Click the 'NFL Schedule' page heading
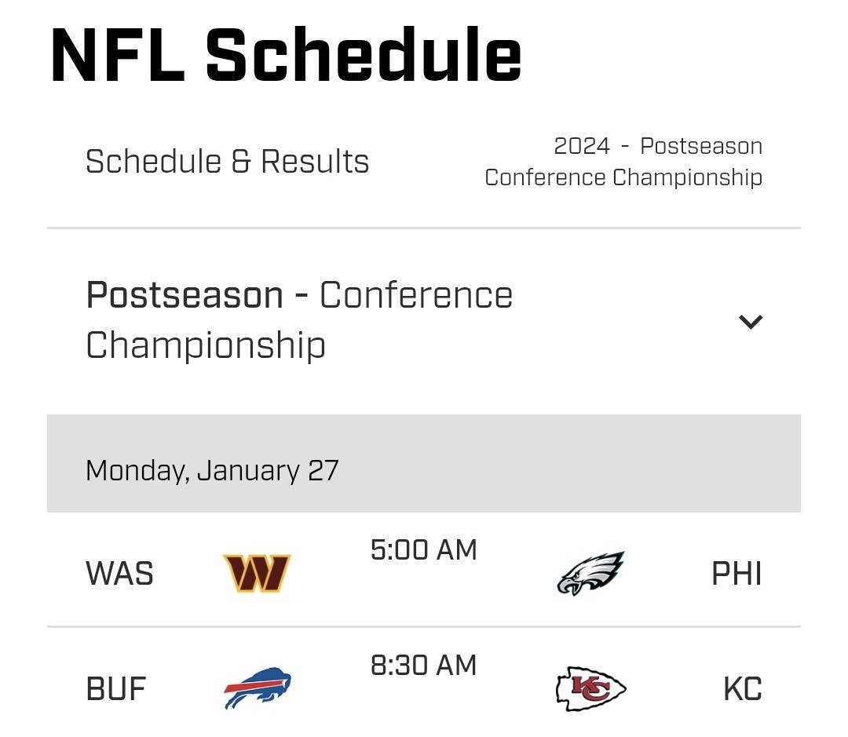 (286, 55)
